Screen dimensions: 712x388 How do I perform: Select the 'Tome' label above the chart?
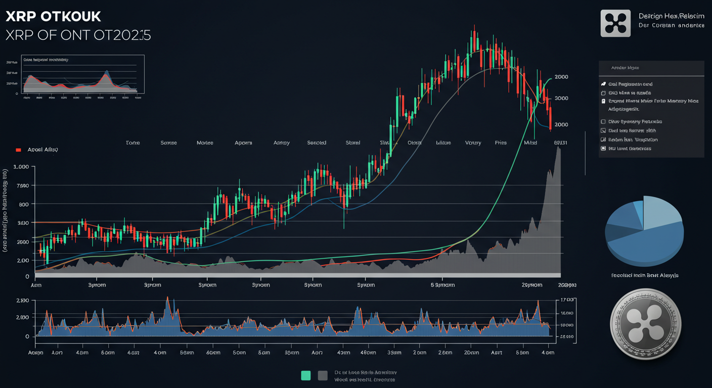(x=132, y=143)
